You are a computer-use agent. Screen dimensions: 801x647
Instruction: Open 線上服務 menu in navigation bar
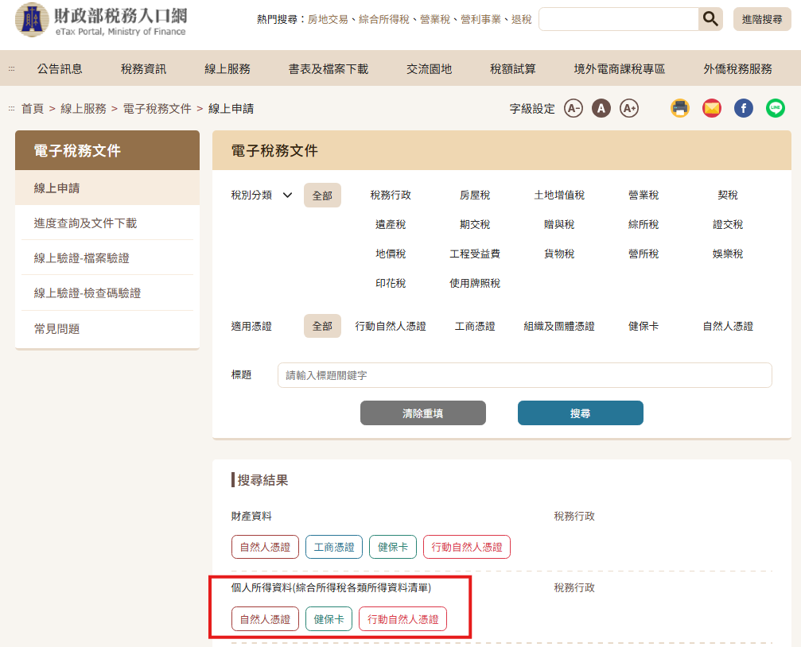227,69
